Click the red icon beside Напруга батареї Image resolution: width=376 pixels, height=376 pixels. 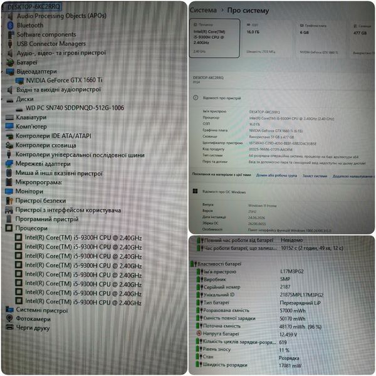click(x=199, y=333)
